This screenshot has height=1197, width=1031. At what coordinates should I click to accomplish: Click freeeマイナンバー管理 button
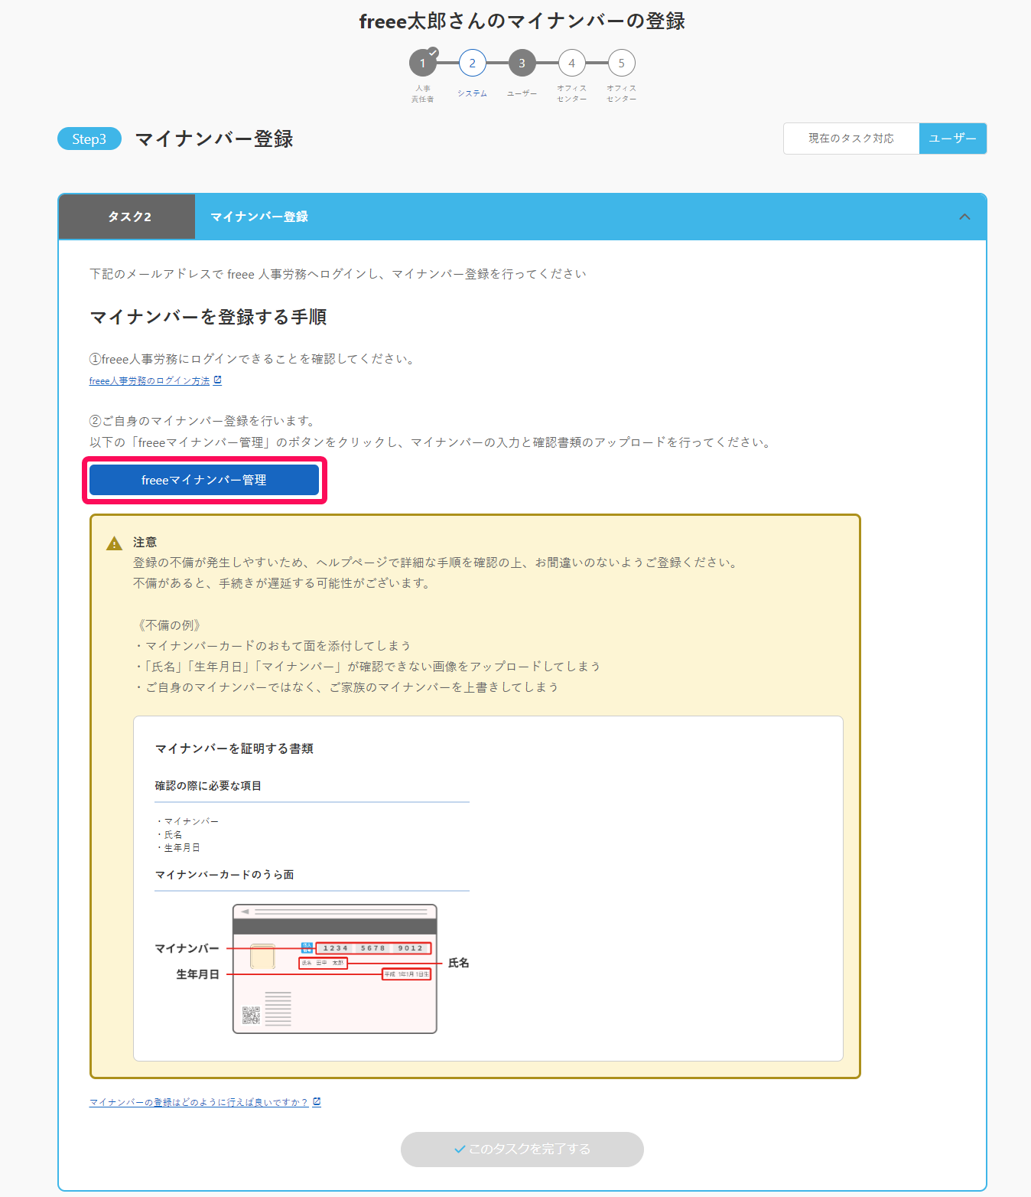point(204,480)
